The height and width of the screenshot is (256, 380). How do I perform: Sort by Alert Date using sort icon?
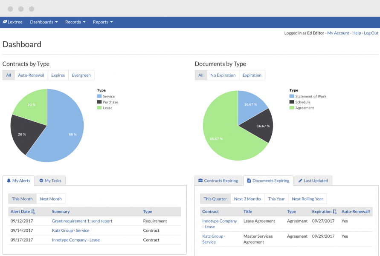coord(34,211)
